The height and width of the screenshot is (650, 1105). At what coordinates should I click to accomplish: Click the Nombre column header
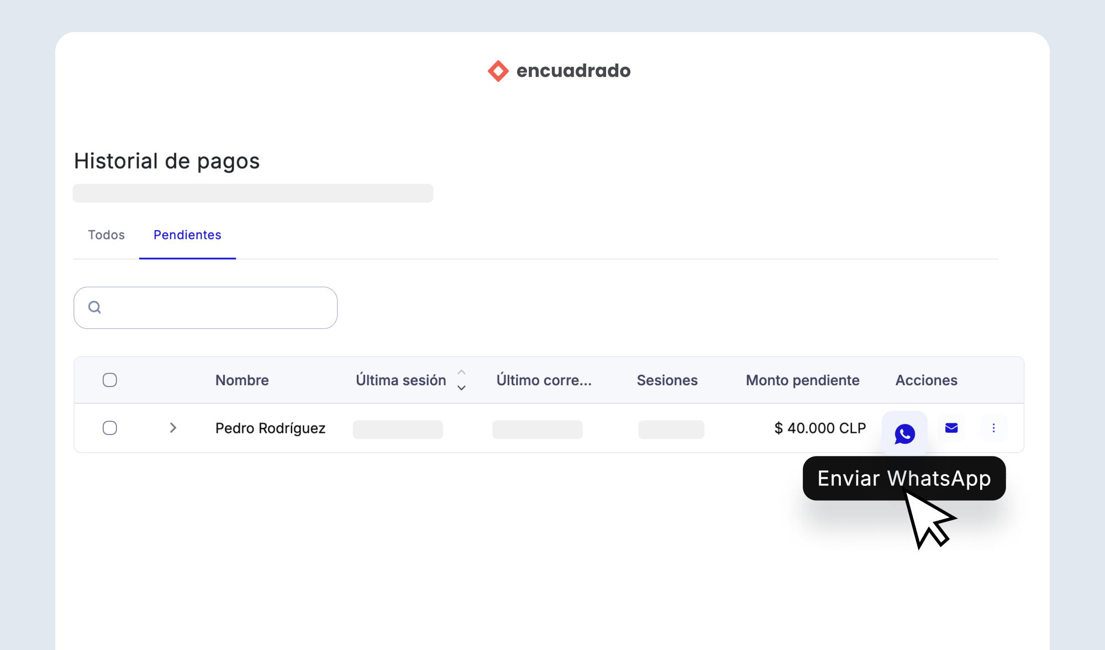click(242, 380)
